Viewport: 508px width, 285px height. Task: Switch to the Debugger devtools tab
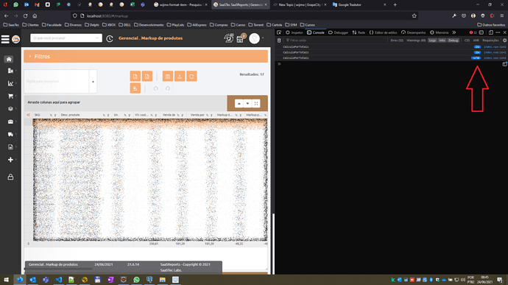pyautogui.click(x=338, y=32)
